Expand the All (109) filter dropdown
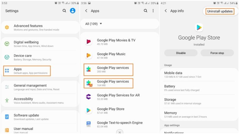The height and width of the screenshot is (134, 239). coord(94,24)
